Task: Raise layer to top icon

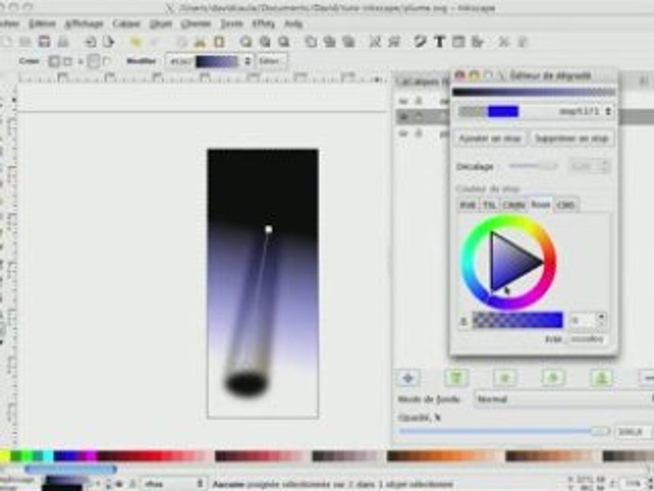Action: [456, 378]
